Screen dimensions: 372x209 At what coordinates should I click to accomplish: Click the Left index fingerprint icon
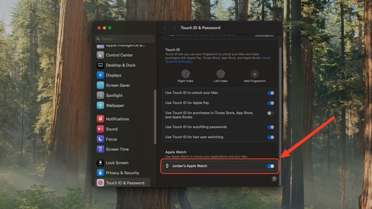click(220, 74)
